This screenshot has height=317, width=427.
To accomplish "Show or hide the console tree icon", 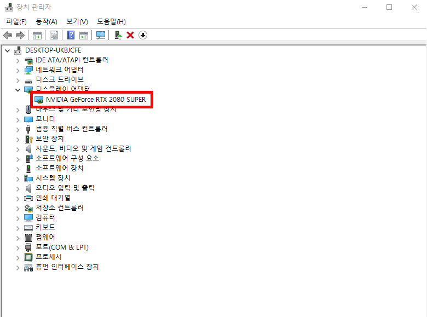I will (37, 36).
